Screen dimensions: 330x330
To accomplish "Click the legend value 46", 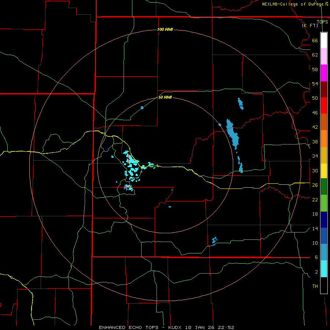I will click(x=315, y=113).
